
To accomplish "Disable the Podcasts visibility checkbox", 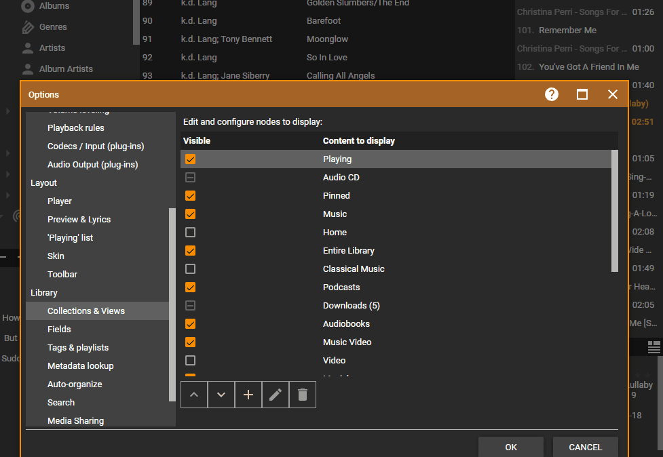I will pos(191,287).
